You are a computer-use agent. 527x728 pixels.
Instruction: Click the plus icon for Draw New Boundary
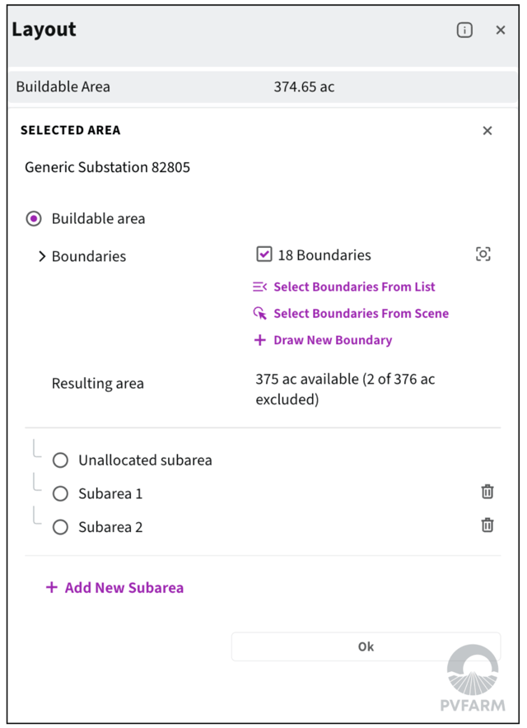point(260,340)
